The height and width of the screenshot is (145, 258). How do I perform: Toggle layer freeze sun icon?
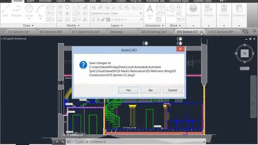[98, 20]
